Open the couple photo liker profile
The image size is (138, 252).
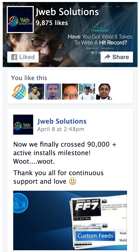coord(36,91)
